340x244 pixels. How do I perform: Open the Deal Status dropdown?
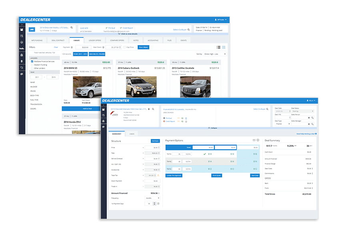(x=302, y=111)
